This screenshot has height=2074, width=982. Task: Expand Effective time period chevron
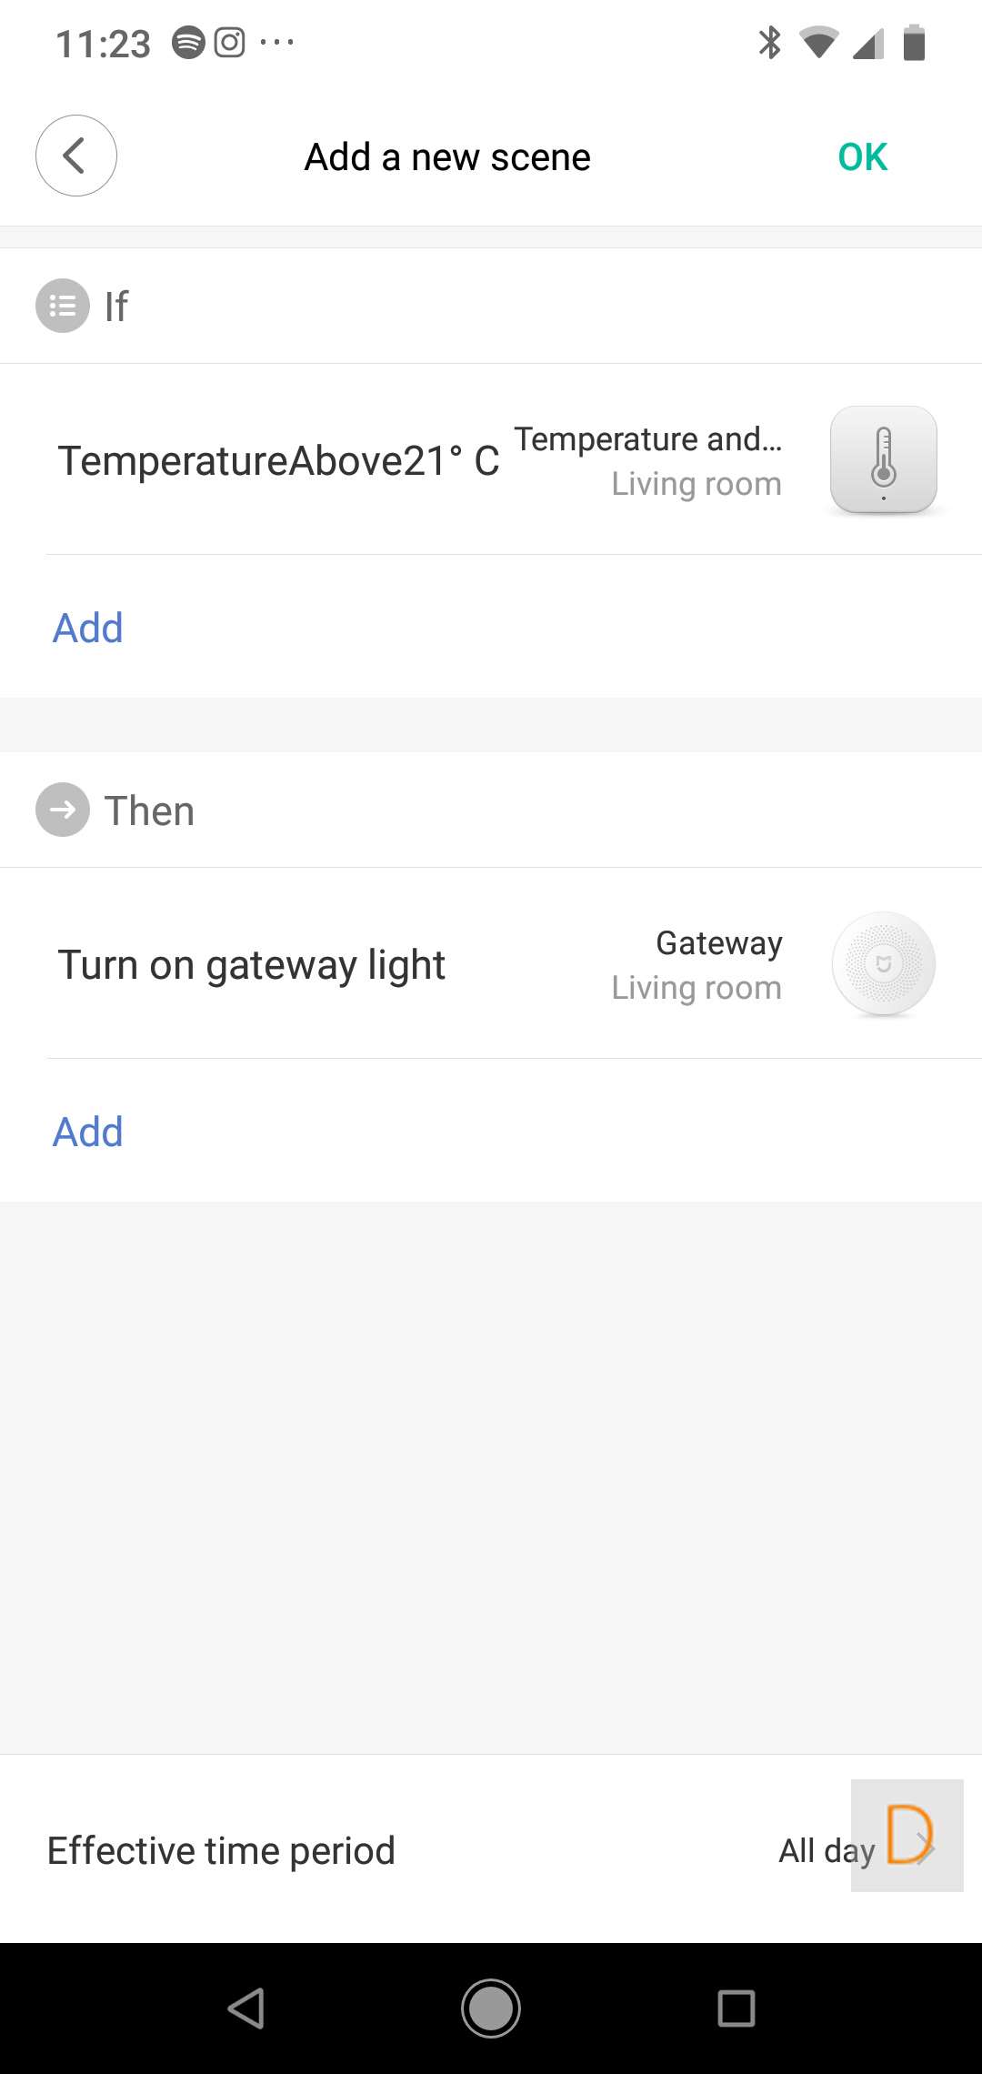point(924,1849)
